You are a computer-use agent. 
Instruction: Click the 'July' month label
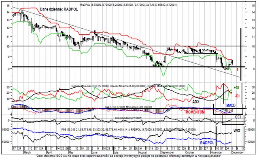tap(116, 152)
